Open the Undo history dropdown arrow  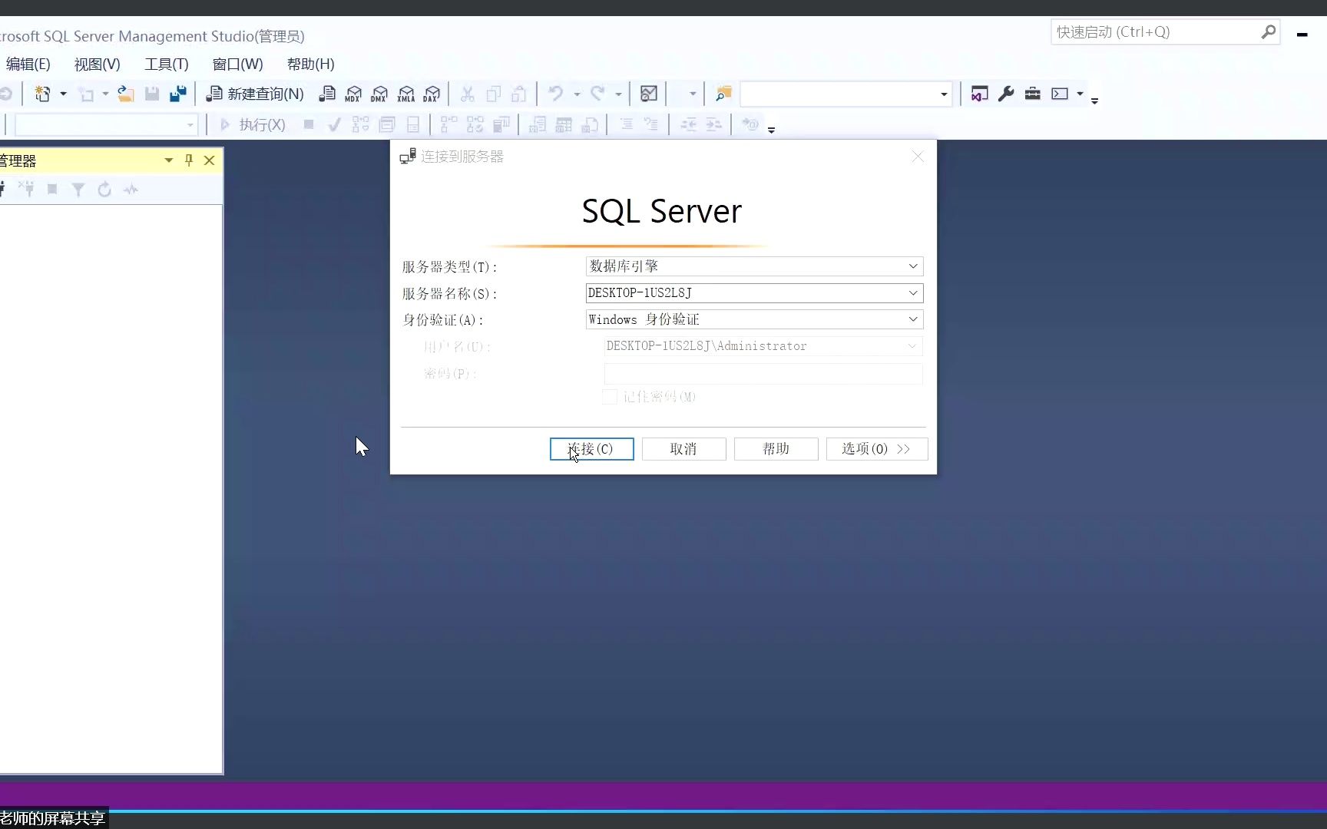[x=576, y=94]
